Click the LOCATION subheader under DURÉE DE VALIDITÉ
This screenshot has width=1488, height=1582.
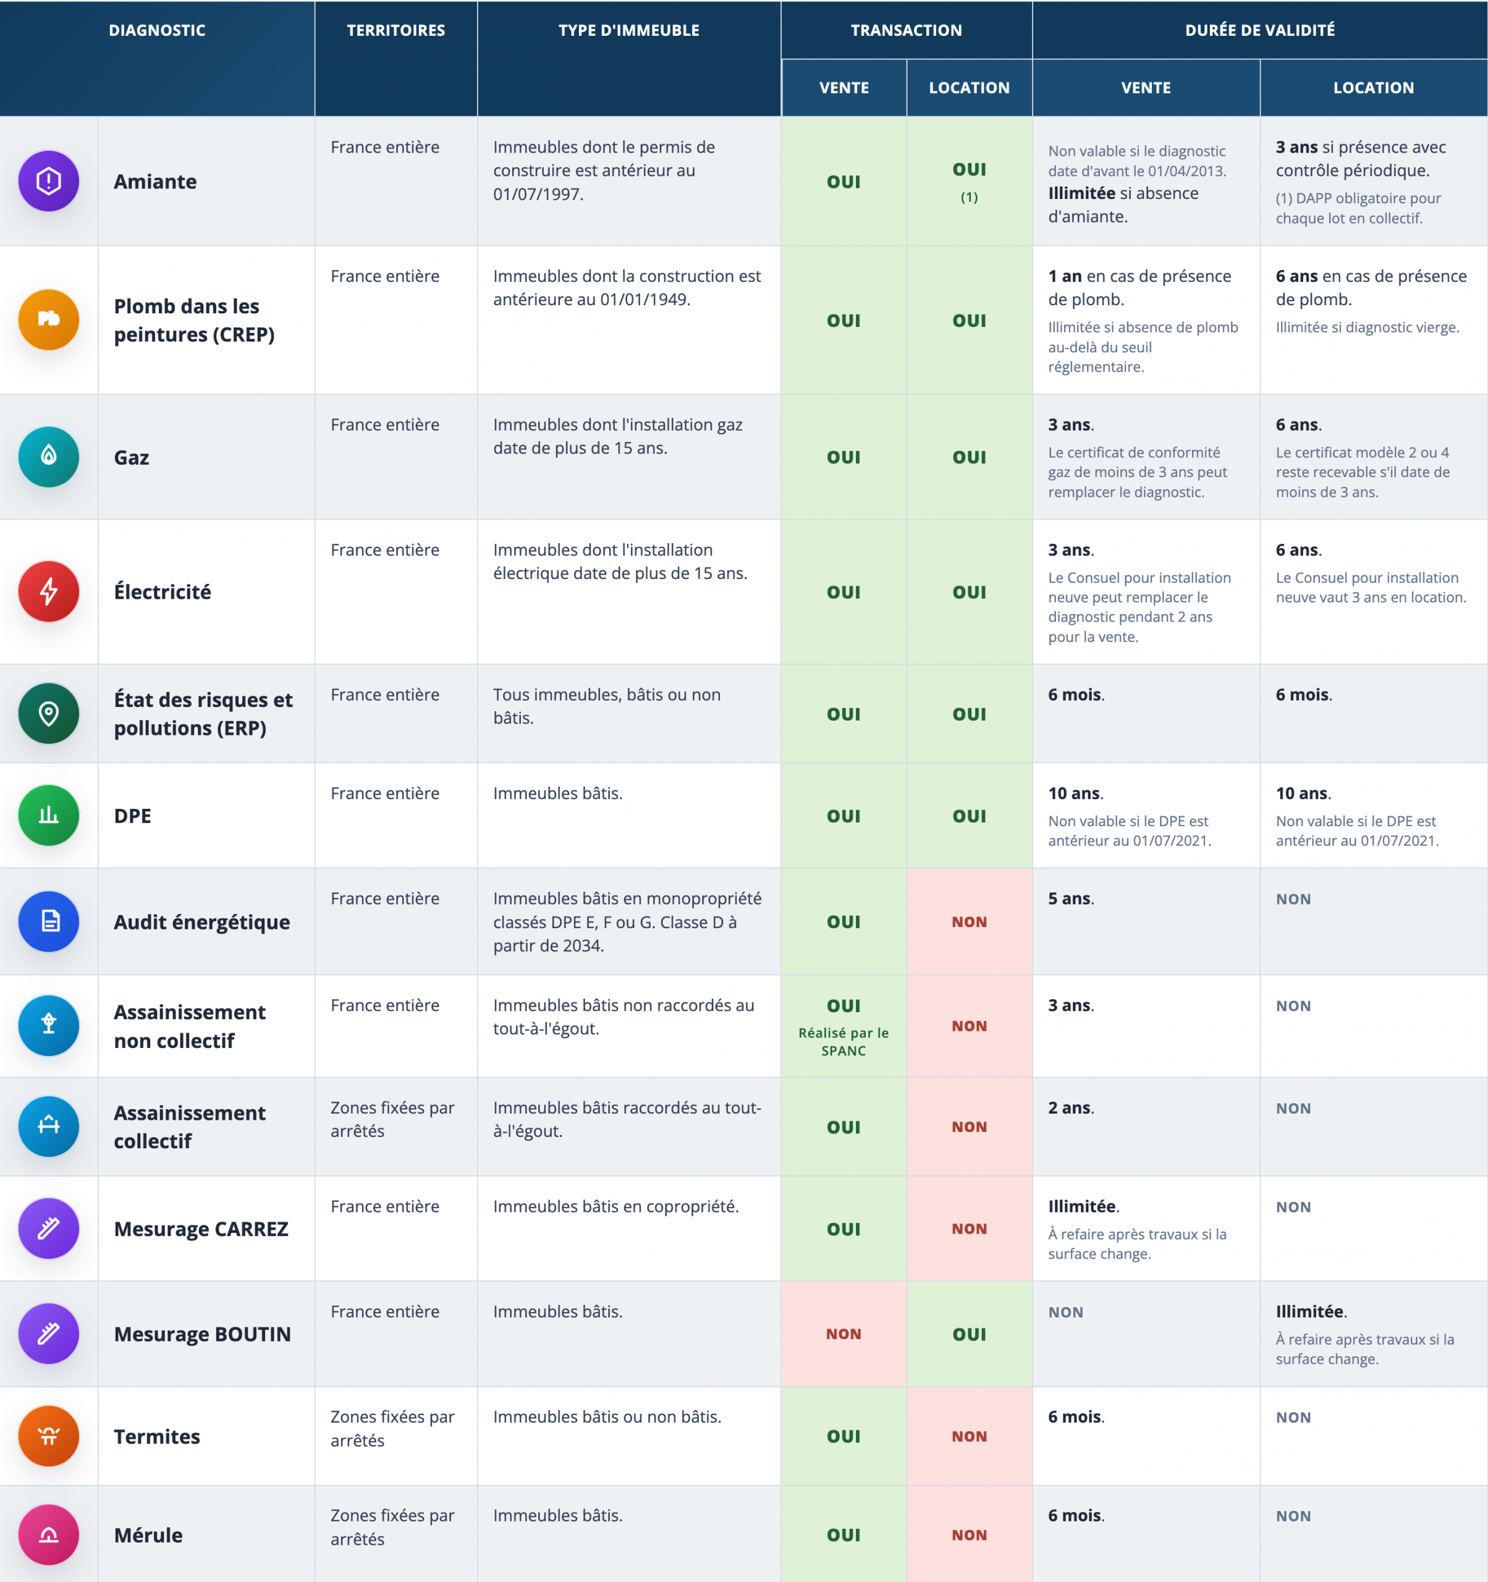(x=1374, y=88)
